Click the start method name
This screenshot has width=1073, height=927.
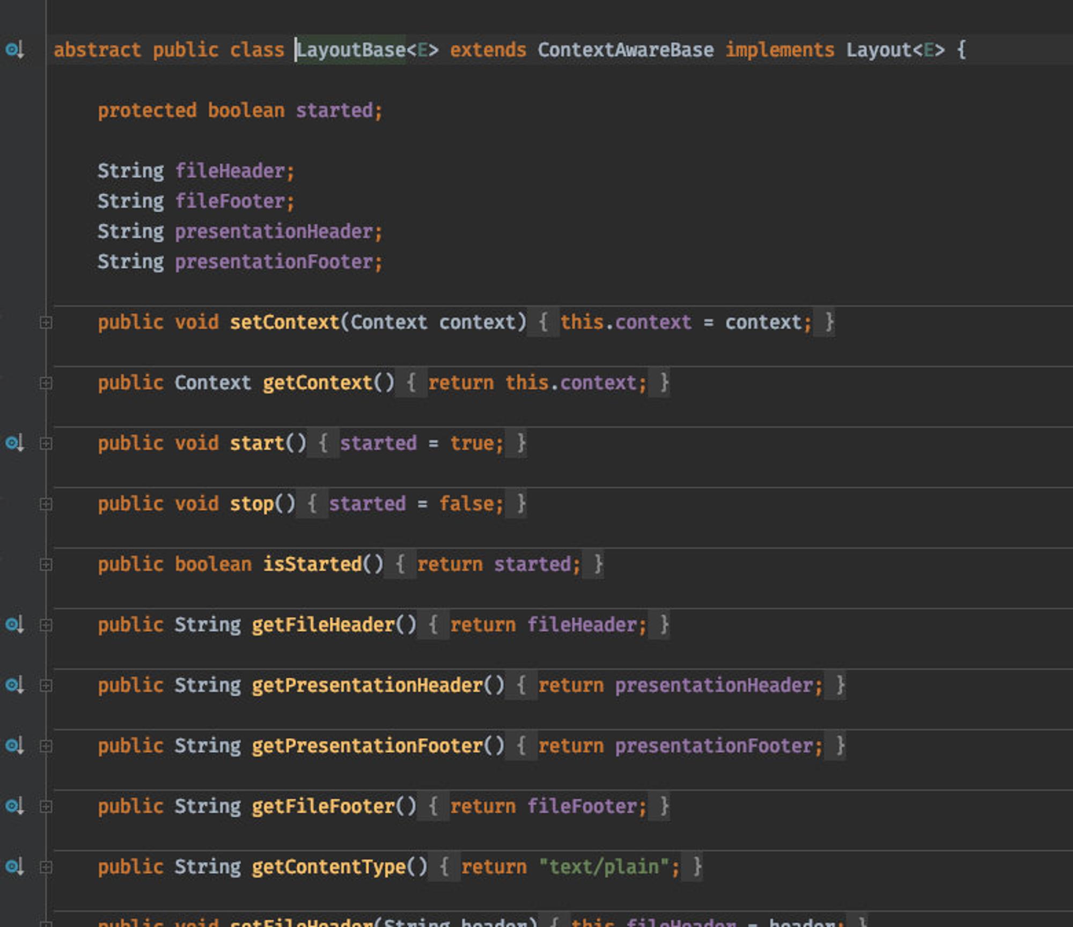[257, 444]
